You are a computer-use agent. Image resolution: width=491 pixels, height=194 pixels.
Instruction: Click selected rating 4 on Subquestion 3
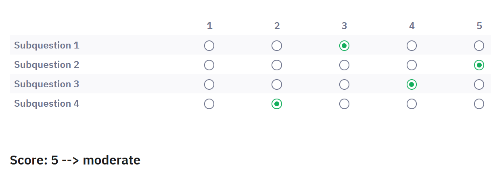click(x=412, y=84)
